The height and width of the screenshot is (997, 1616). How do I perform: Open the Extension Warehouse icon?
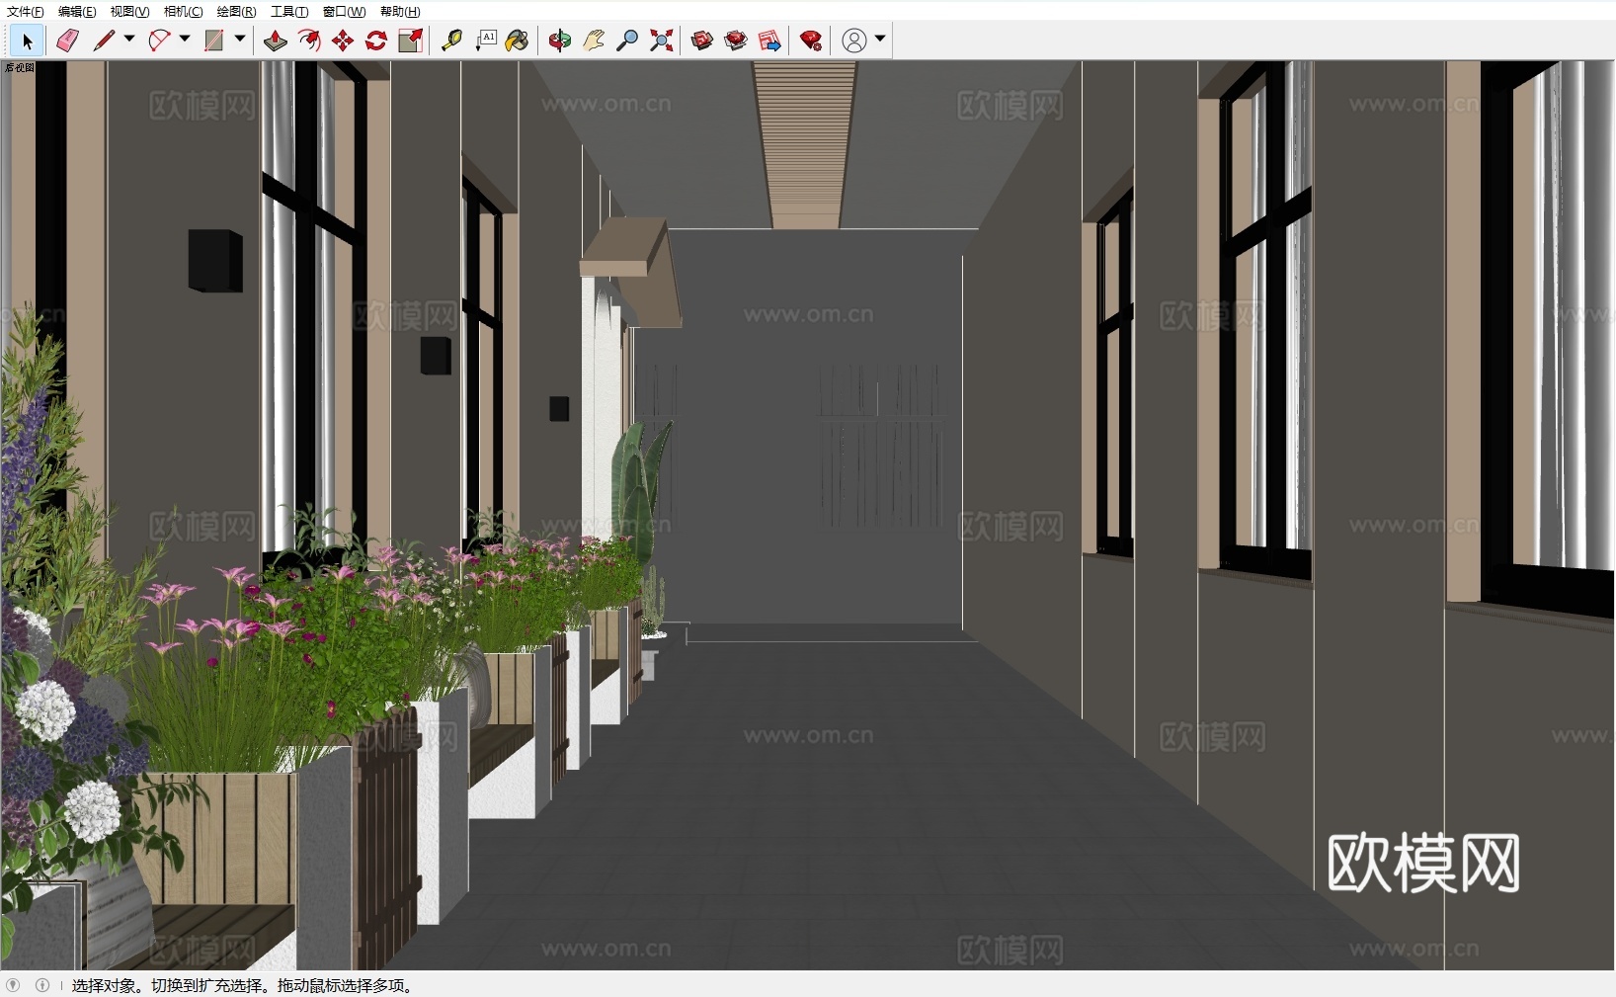(736, 41)
